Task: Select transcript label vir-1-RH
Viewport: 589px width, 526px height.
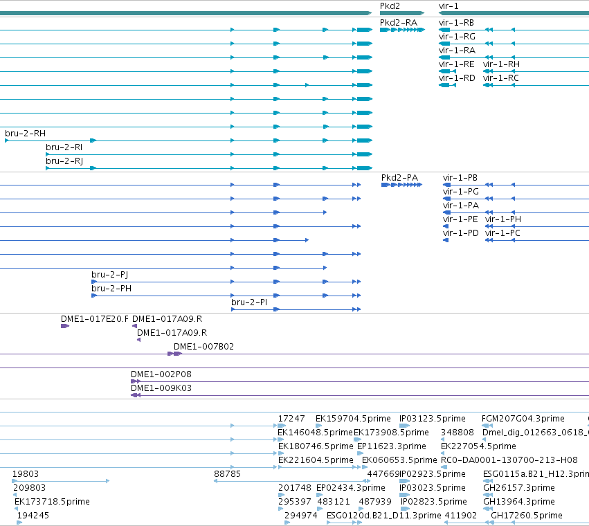Action: 502,64
